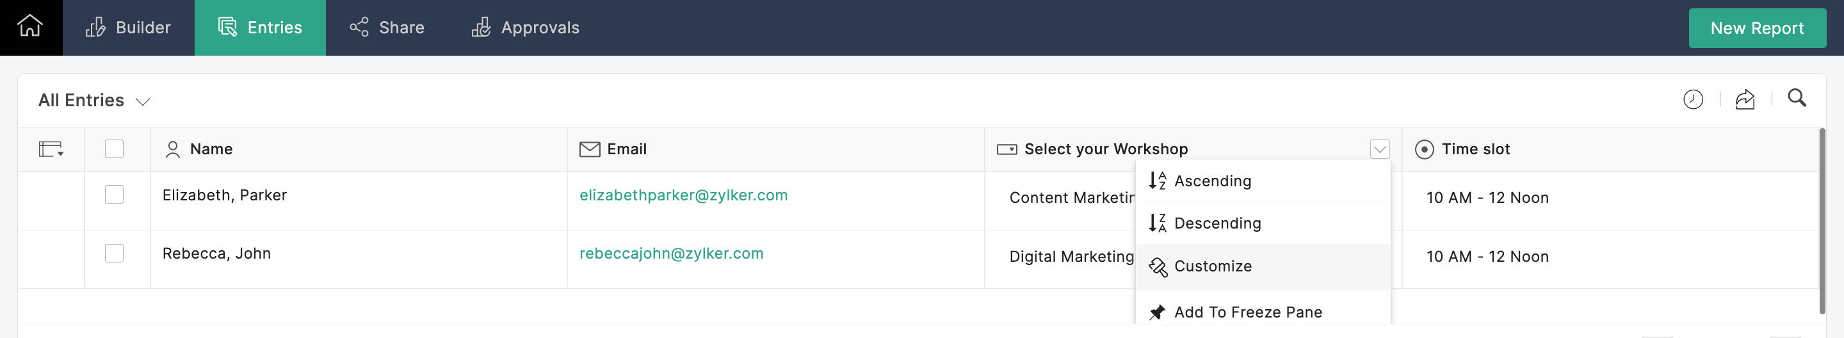Click the vertical scrollbar of the table

tap(1822, 221)
